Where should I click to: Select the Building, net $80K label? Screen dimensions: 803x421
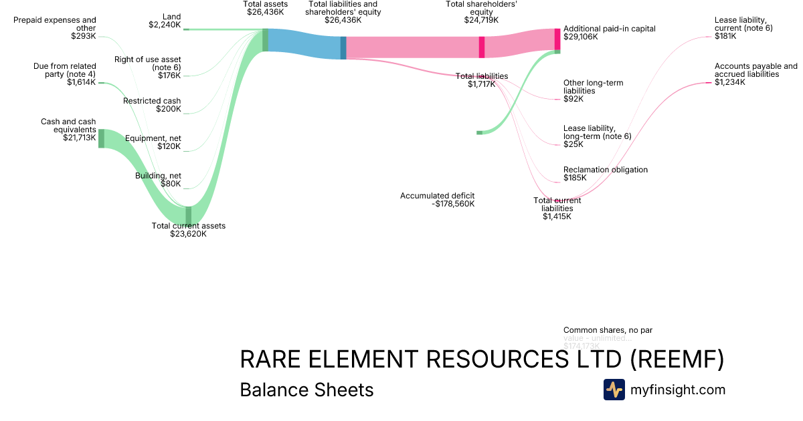158,180
